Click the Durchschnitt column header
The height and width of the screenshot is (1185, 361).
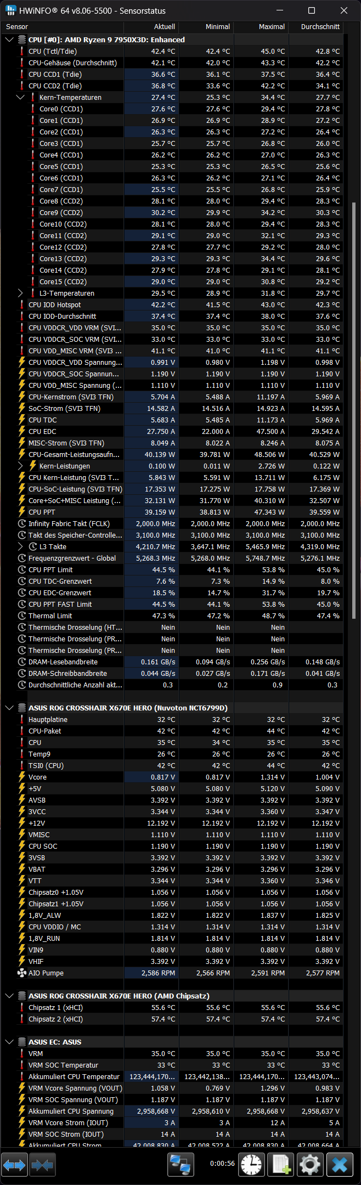[316, 26]
